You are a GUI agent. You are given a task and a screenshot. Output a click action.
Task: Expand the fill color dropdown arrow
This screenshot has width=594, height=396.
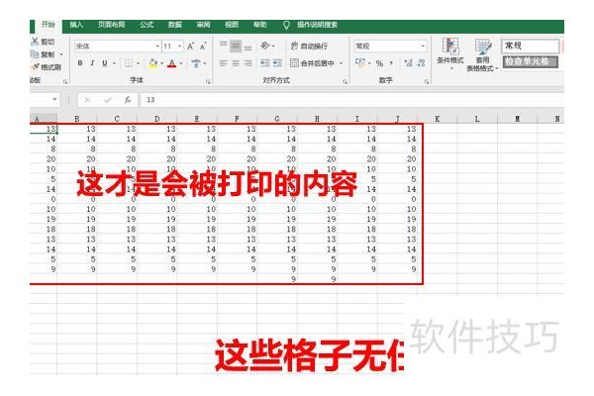tap(162, 63)
